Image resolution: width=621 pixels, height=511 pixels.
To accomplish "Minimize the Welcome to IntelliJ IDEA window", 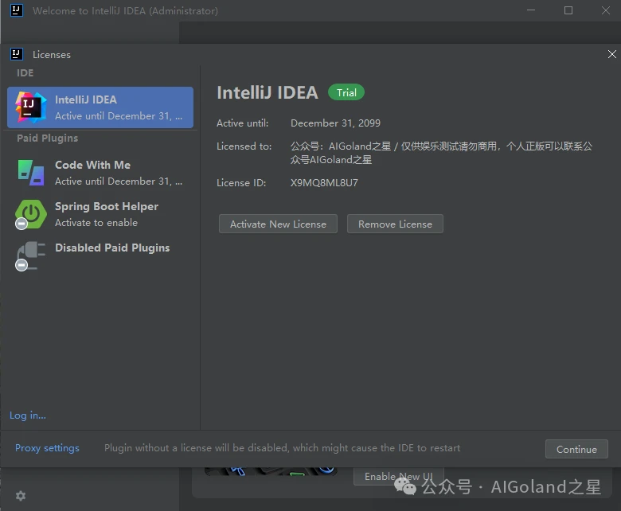I will click(531, 10).
